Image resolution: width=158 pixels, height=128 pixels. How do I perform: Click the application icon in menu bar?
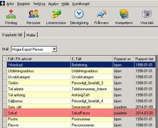click(x=2, y=3)
